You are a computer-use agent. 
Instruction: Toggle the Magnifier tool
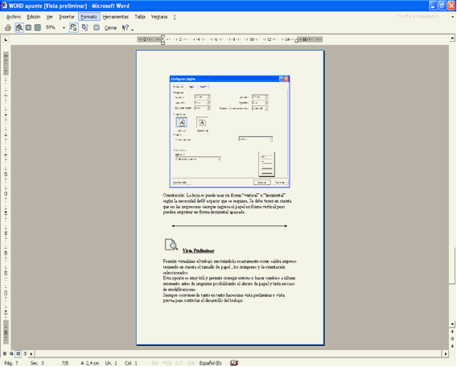19,27
